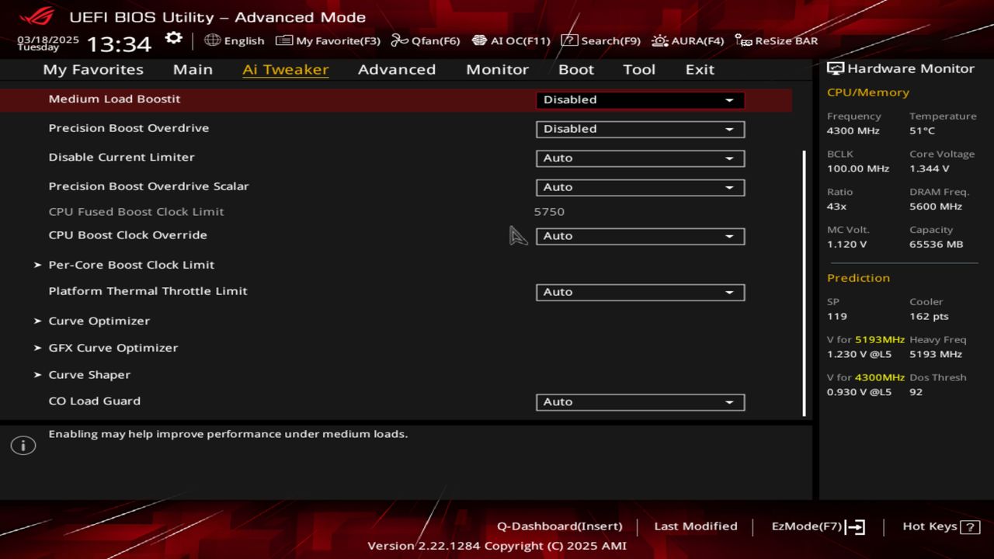Viewport: 994px width, 559px height.
Task: Click the CPU/Memory section heading
Action: [867, 92]
